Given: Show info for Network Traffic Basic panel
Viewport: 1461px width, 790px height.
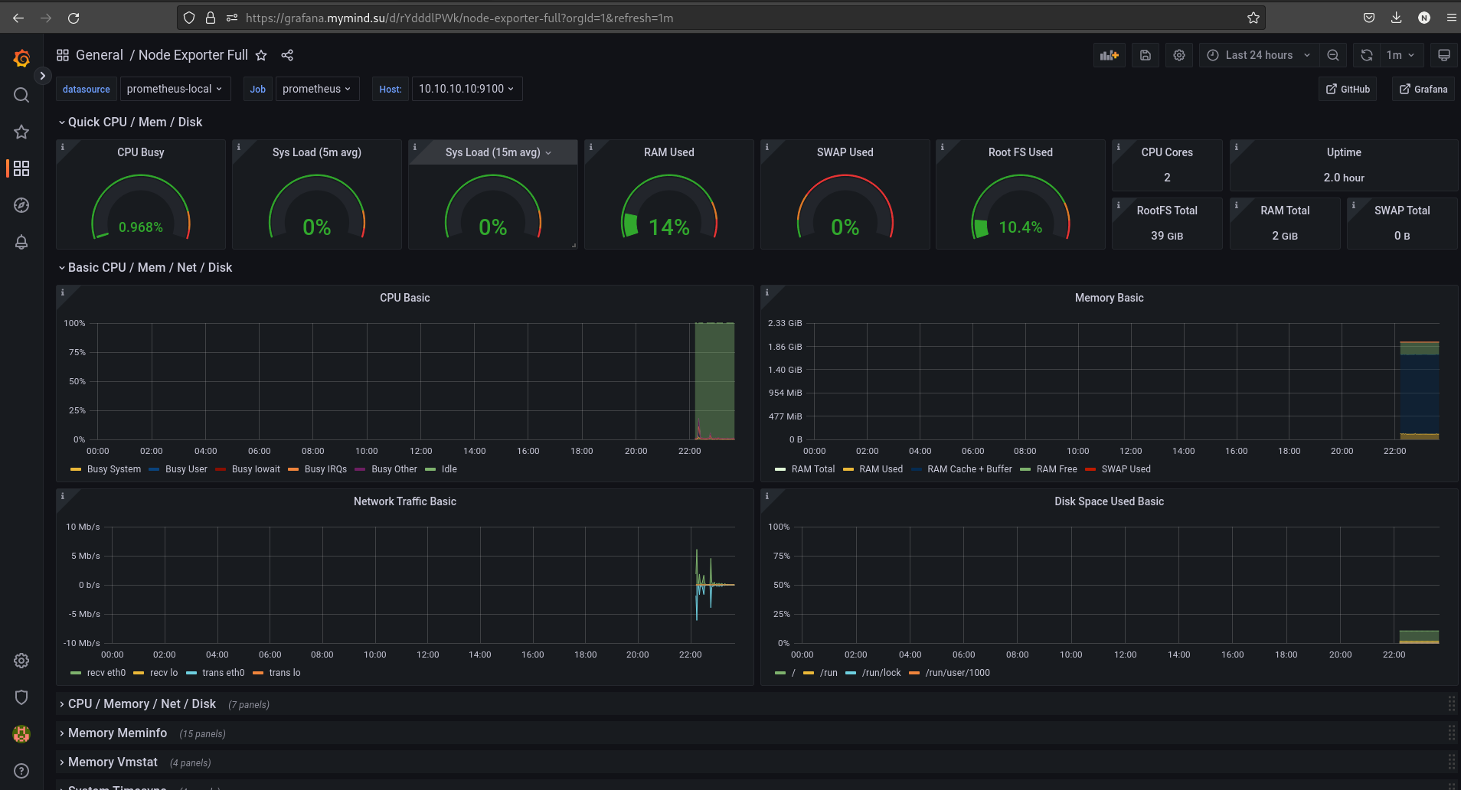Looking at the screenshot, I should [x=63, y=496].
